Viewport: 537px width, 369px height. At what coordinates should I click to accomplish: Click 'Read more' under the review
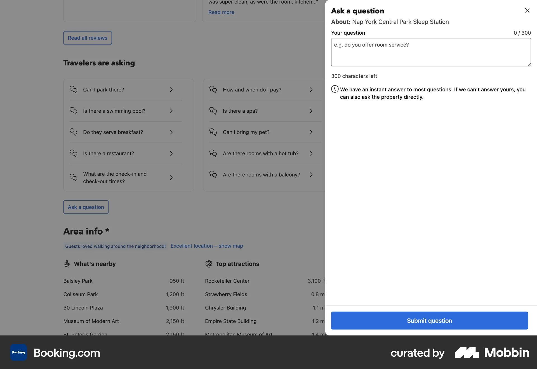[221, 12]
